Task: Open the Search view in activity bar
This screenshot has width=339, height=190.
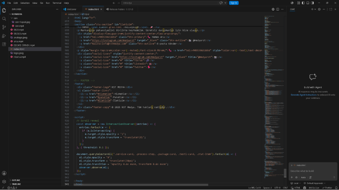Action: pos(4,19)
